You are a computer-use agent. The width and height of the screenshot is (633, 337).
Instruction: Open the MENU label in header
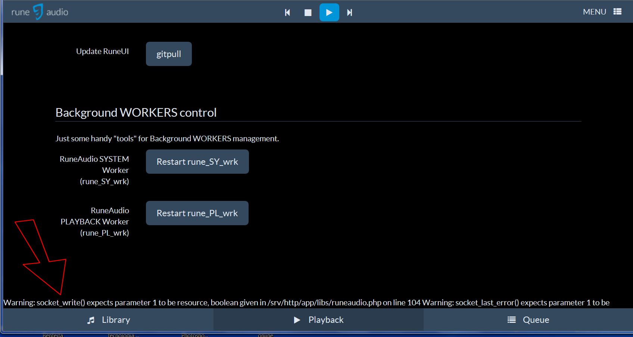tap(594, 12)
